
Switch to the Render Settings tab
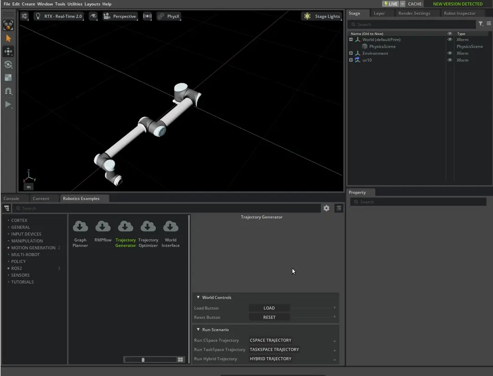tap(414, 13)
